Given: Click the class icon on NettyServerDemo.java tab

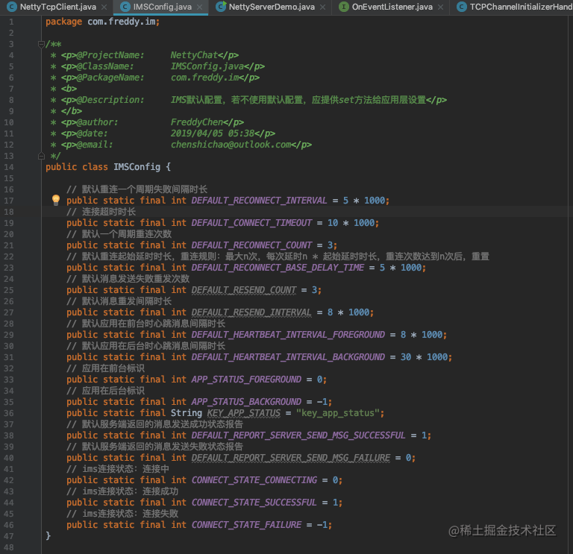Looking at the screenshot, I should 221,7.
